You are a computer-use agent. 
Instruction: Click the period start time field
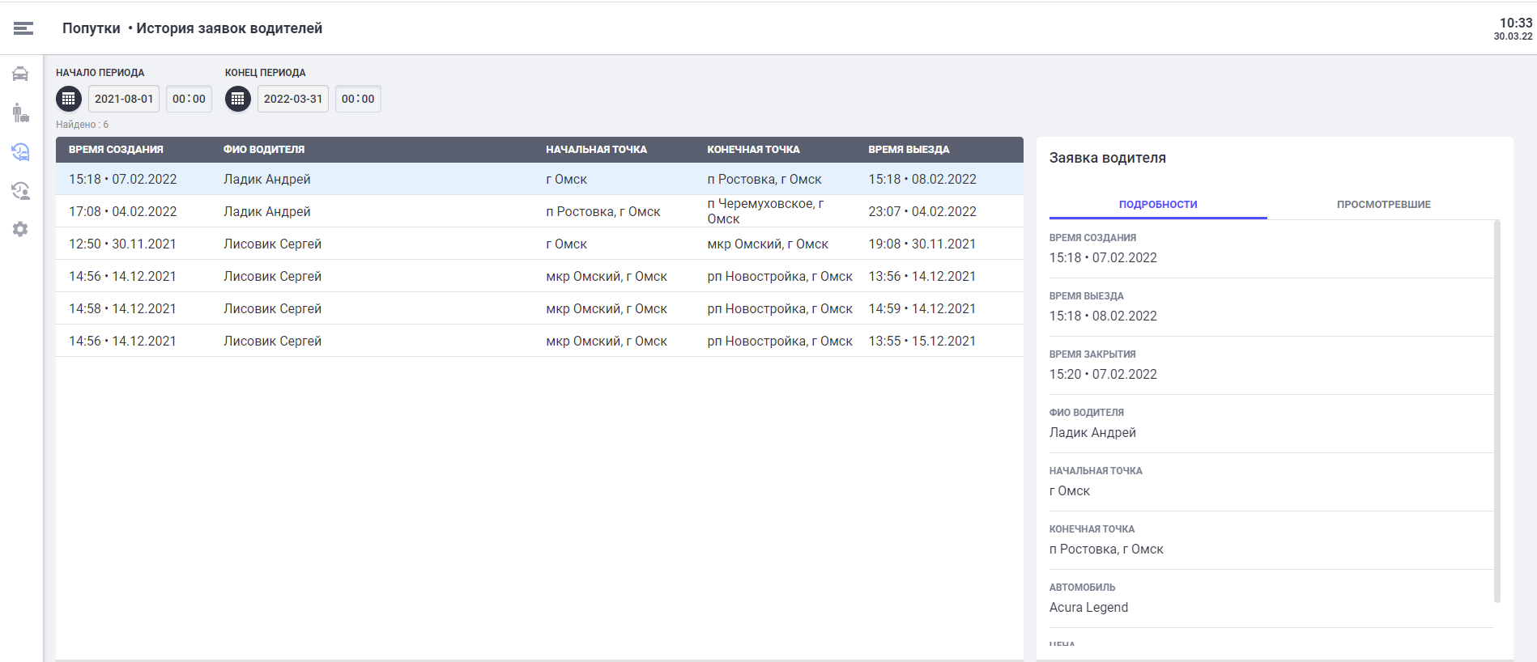[x=189, y=99]
